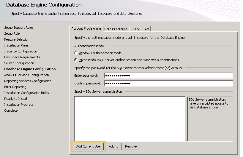Select Windows authentication mode radio button
The height and width of the screenshot is (157, 243).
pos(76,53)
